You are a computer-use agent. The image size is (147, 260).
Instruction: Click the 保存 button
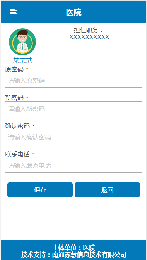[x=40, y=190]
